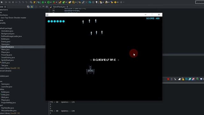This screenshot has width=204, height=115.
Task: Select PowerUp.java in the tree
Action: tap(7, 55)
